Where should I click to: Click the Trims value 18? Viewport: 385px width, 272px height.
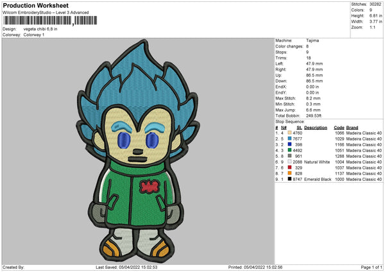(309, 58)
